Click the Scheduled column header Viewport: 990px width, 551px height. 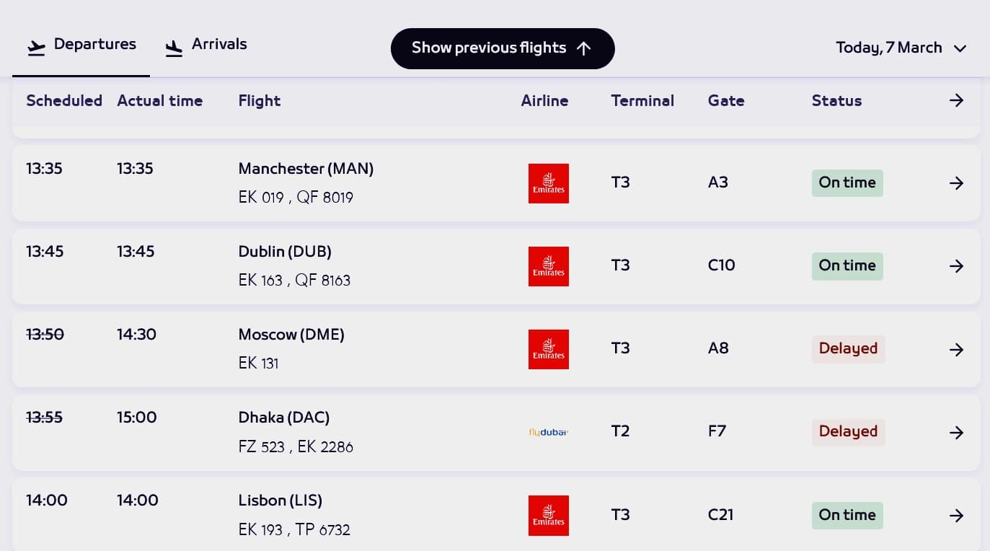[x=64, y=101]
